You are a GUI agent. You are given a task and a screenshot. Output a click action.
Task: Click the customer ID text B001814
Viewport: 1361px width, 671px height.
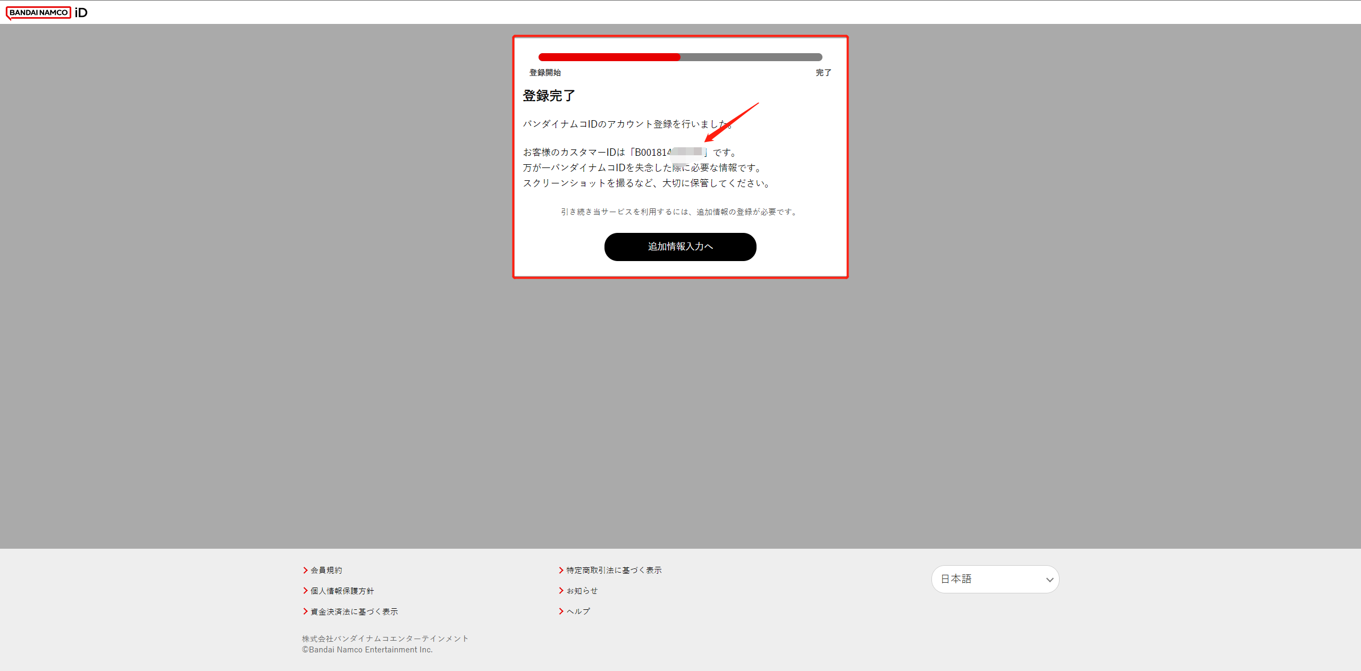click(x=653, y=153)
